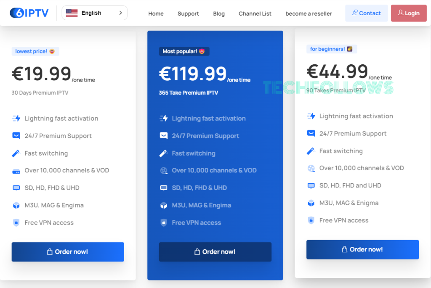This screenshot has width=431, height=288.
Task: Click "365 Take Premium IPTV" text
Action: [189, 93]
